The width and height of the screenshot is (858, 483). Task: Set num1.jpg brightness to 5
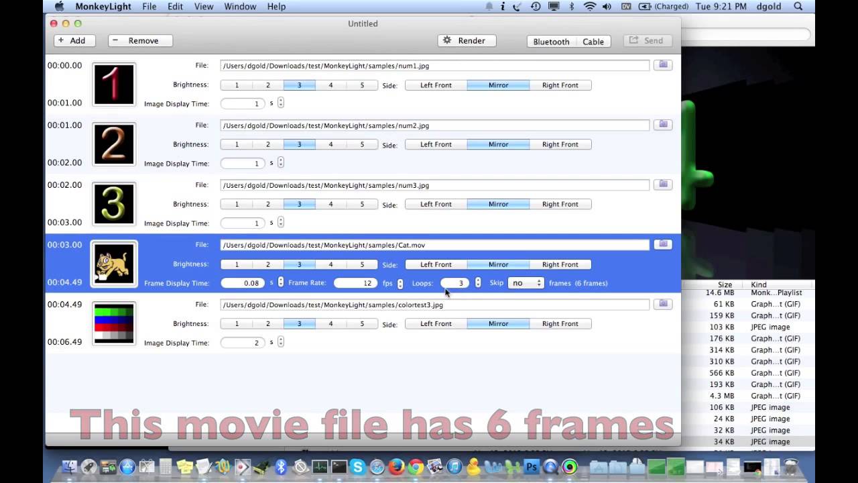point(362,85)
